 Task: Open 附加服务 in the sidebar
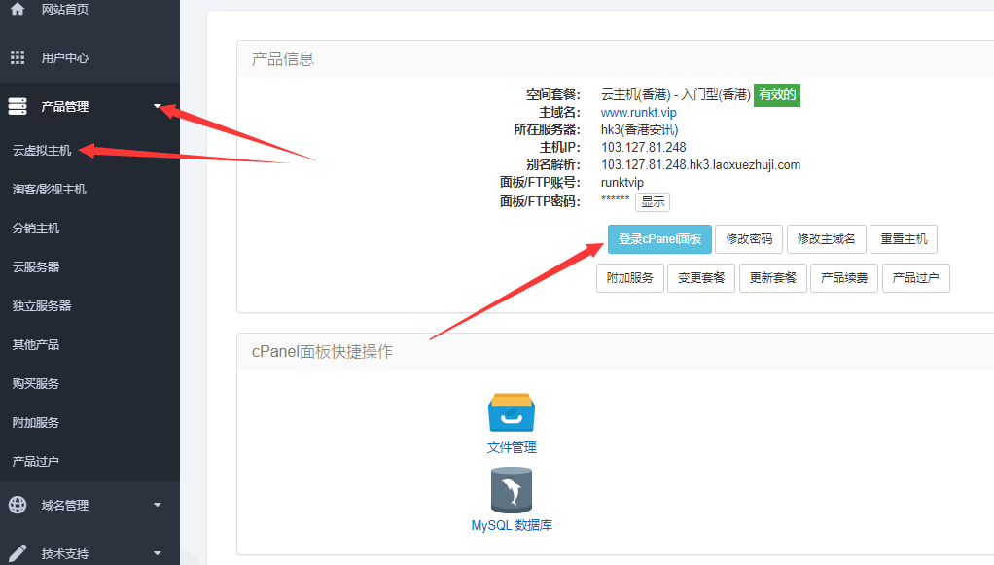click(35, 422)
